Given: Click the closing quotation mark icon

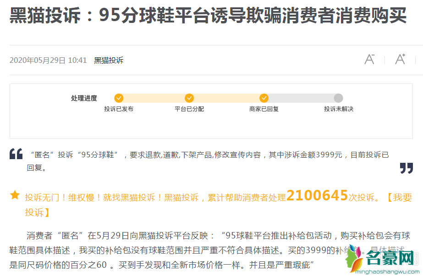Looking at the screenshot, I should 406,168.
